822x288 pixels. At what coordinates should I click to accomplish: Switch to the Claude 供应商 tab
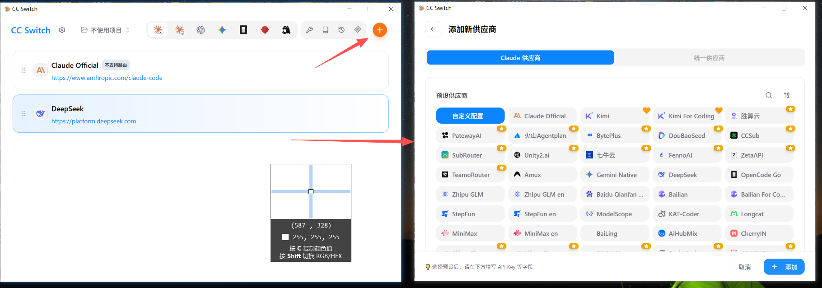point(520,58)
